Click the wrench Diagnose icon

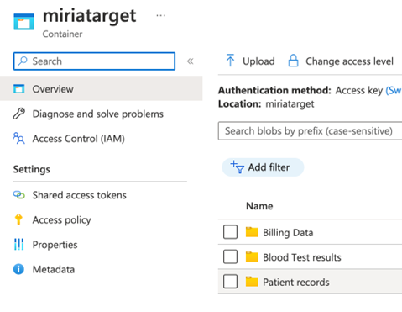click(18, 114)
